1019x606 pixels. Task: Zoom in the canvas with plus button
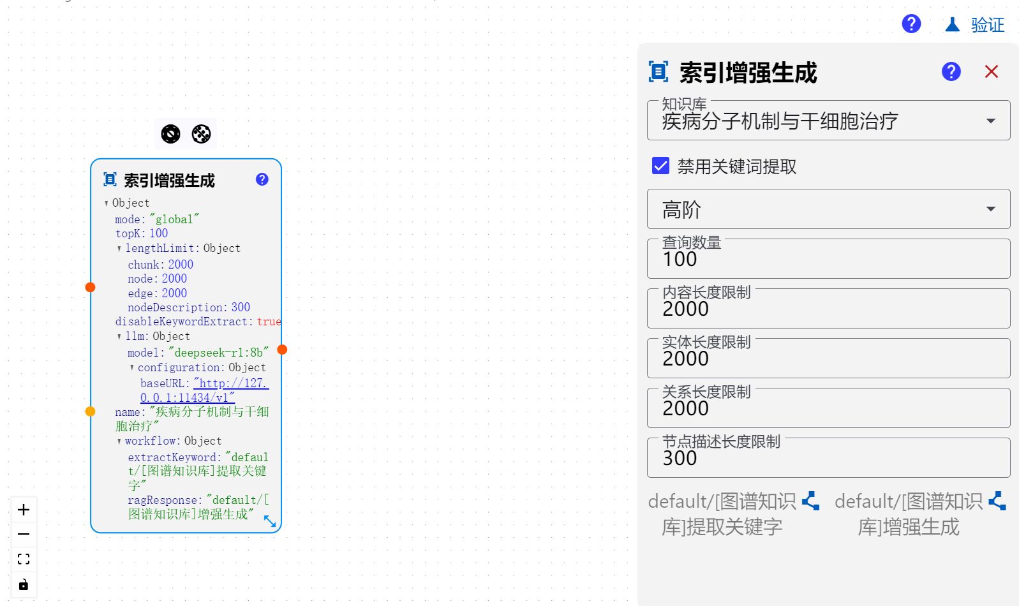click(x=24, y=510)
